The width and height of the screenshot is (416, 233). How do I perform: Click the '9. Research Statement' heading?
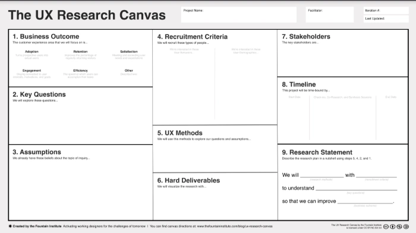coord(317,152)
